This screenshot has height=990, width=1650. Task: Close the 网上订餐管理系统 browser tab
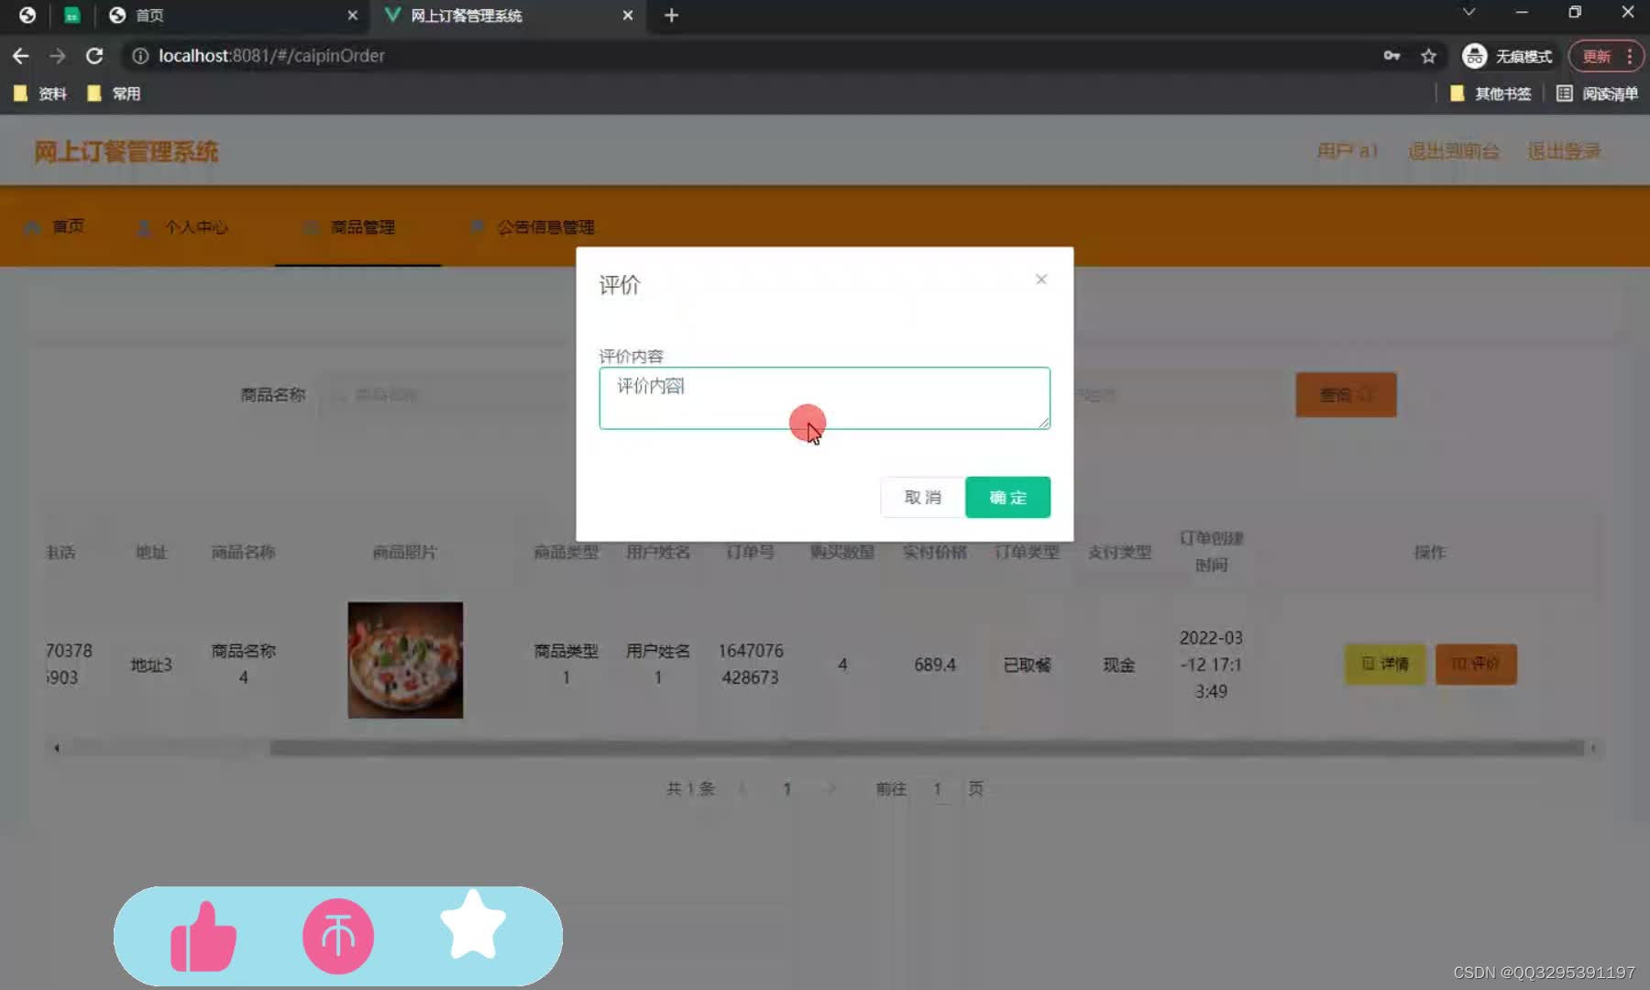tap(628, 16)
